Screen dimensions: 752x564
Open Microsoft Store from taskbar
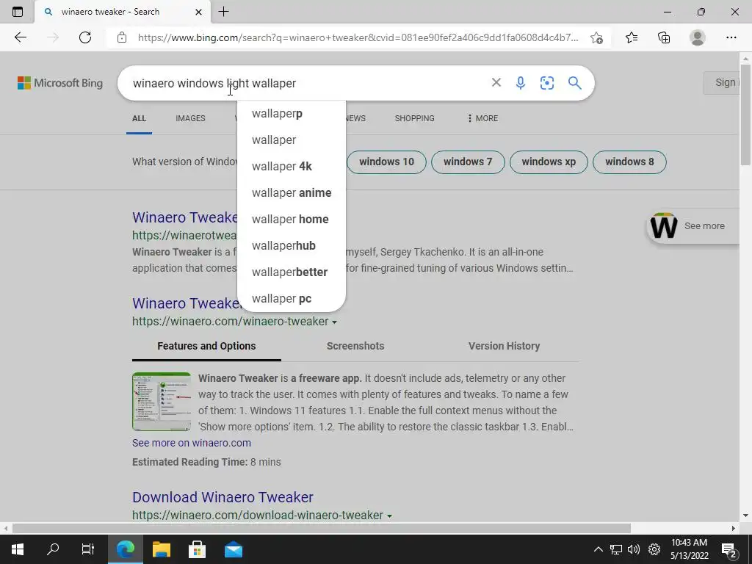pyautogui.click(x=197, y=549)
